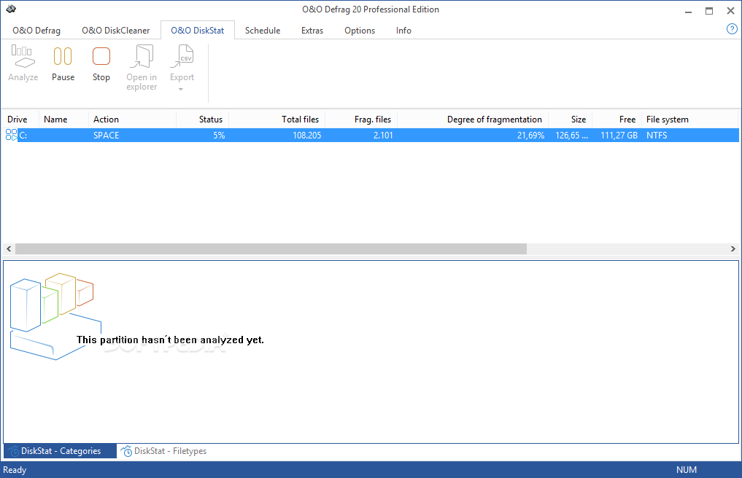
Task: Sort by the Size column header
Action: point(571,119)
